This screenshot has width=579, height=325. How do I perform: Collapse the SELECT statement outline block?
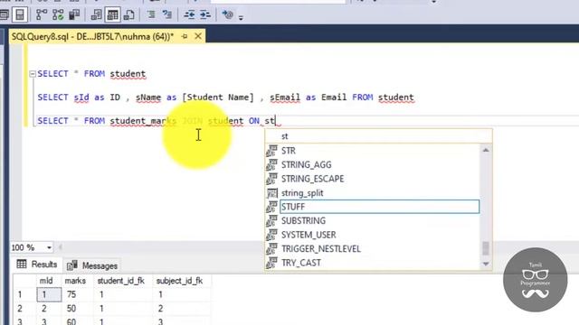tap(33, 74)
